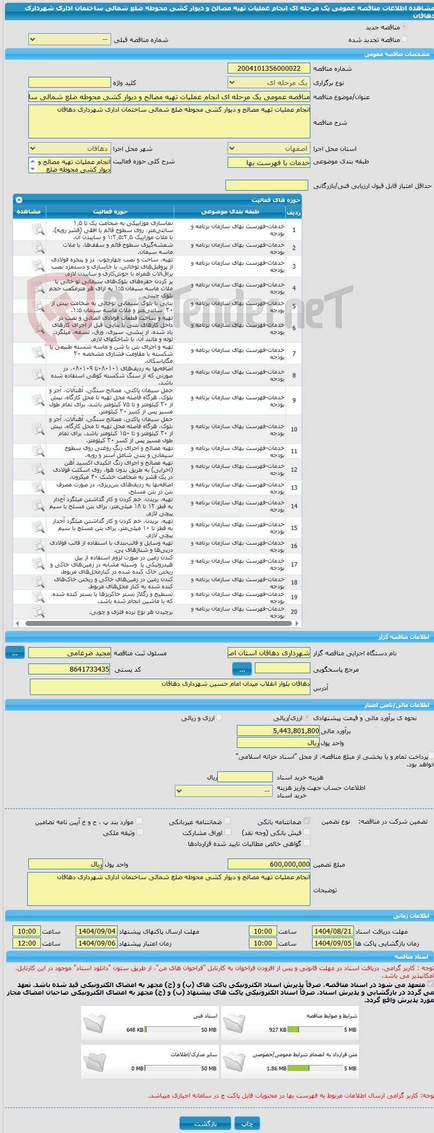Viewport: 434px width, 1133px height.
Task: Click the چاپ button
Action: click(x=247, y=1123)
